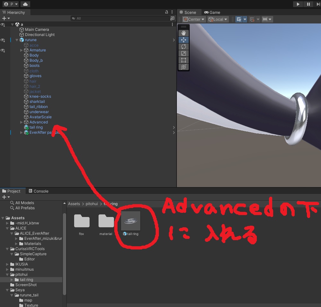Switch to the Console tab
The height and width of the screenshot is (307, 321).
pyautogui.click(x=39, y=191)
